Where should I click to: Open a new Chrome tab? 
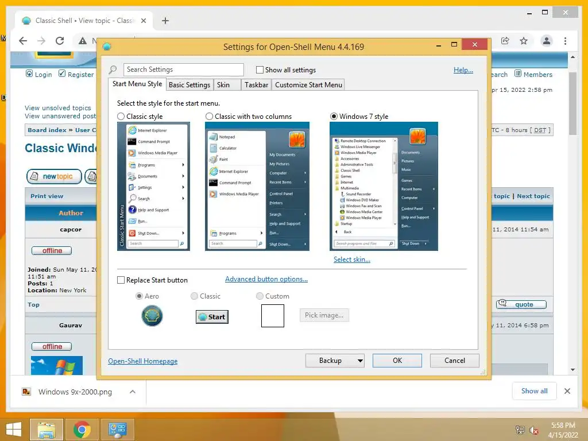pyautogui.click(x=165, y=21)
